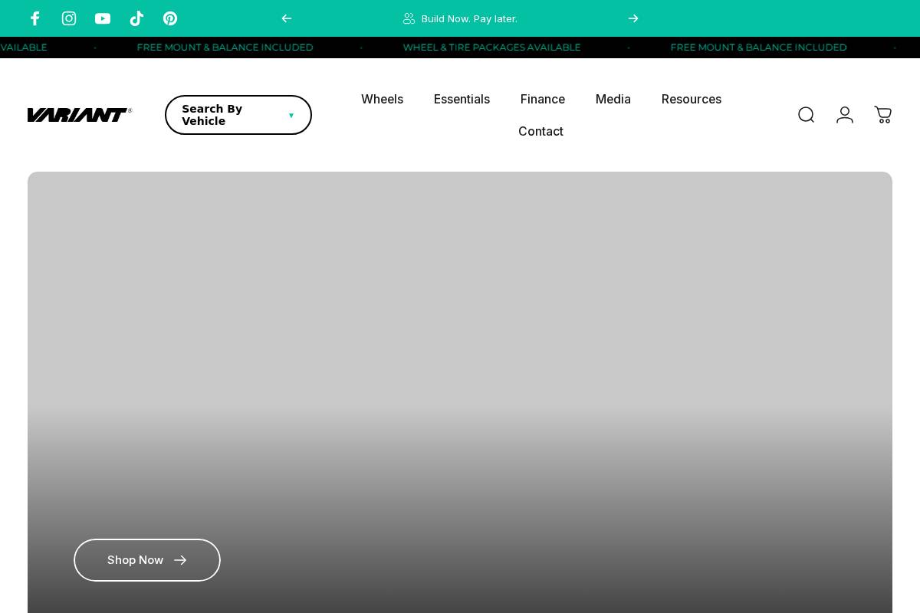The image size is (920, 613).
Task: View the shopping cart icon
Action: (x=883, y=115)
